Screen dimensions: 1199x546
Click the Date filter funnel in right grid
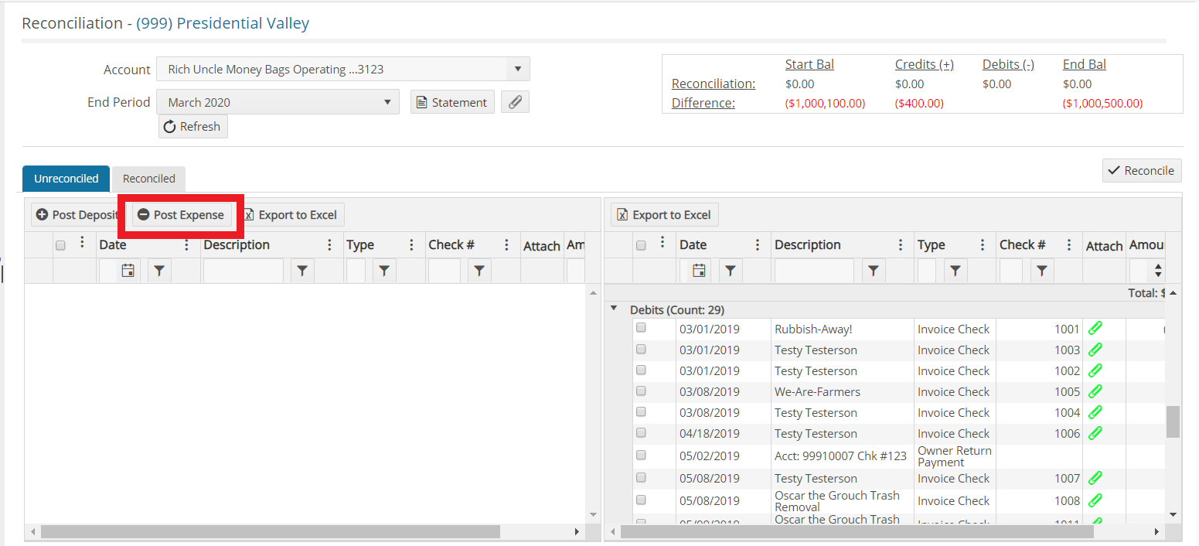(731, 271)
